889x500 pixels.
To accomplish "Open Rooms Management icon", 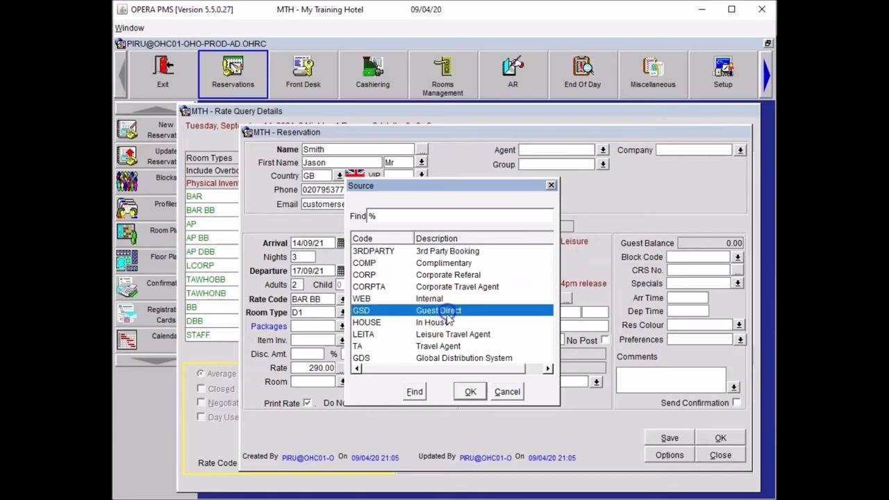I will pyautogui.click(x=442, y=68).
